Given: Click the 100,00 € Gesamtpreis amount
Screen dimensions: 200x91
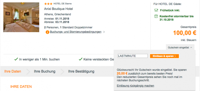Looking at the screenshot, I should click(185, 33).
